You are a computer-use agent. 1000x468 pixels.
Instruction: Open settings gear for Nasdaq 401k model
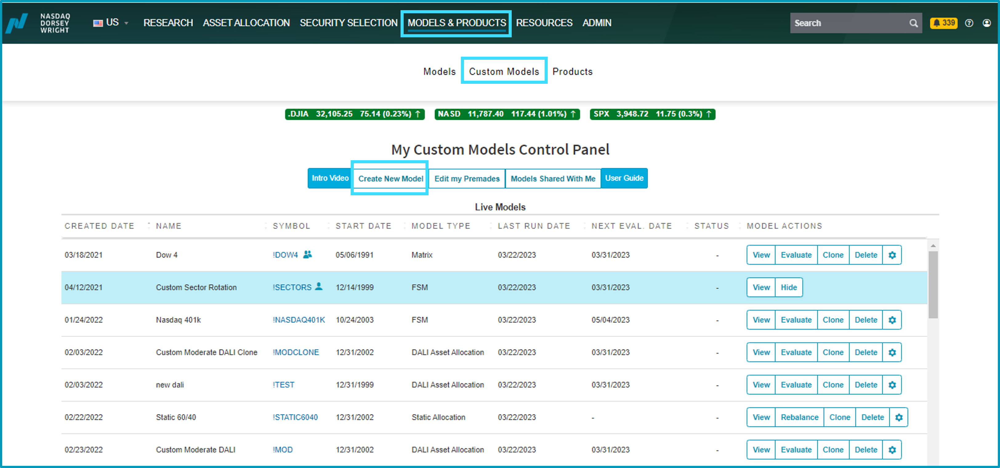click(x=892, y=319)
